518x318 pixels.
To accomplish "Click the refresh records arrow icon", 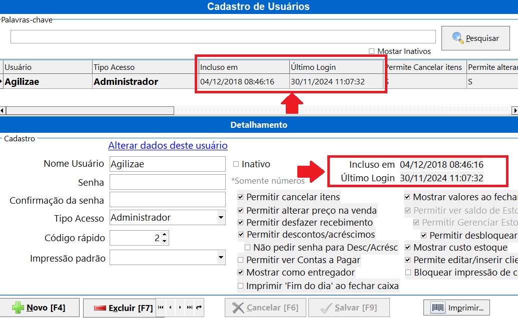I will click(199, 308).
